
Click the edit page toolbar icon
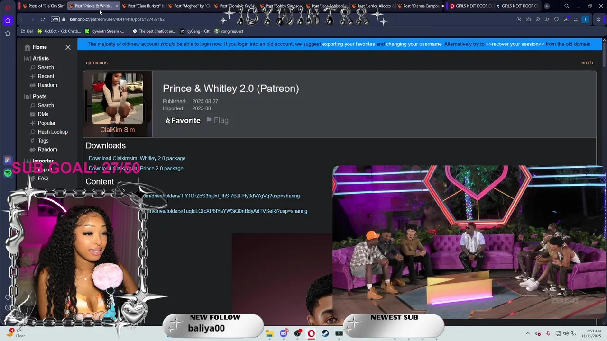tap(519, 19)
